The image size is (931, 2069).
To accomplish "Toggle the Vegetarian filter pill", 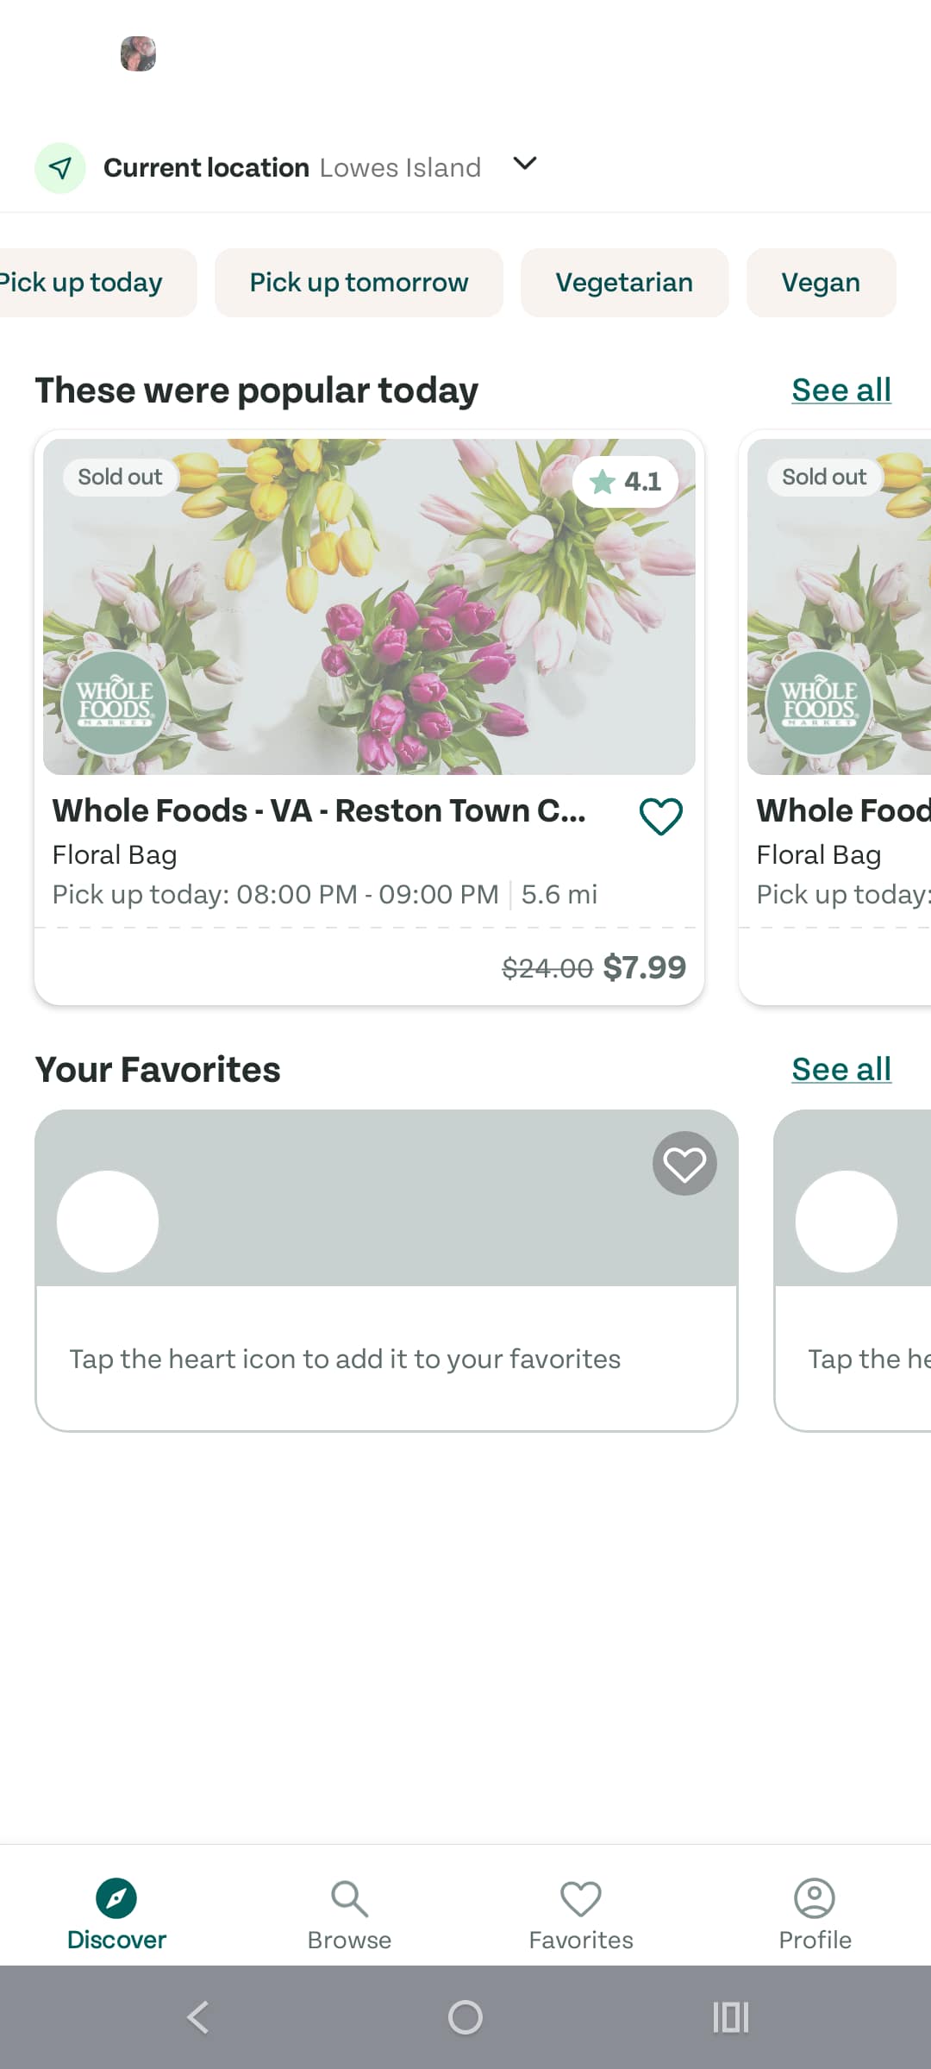I will tap(624, 282).
